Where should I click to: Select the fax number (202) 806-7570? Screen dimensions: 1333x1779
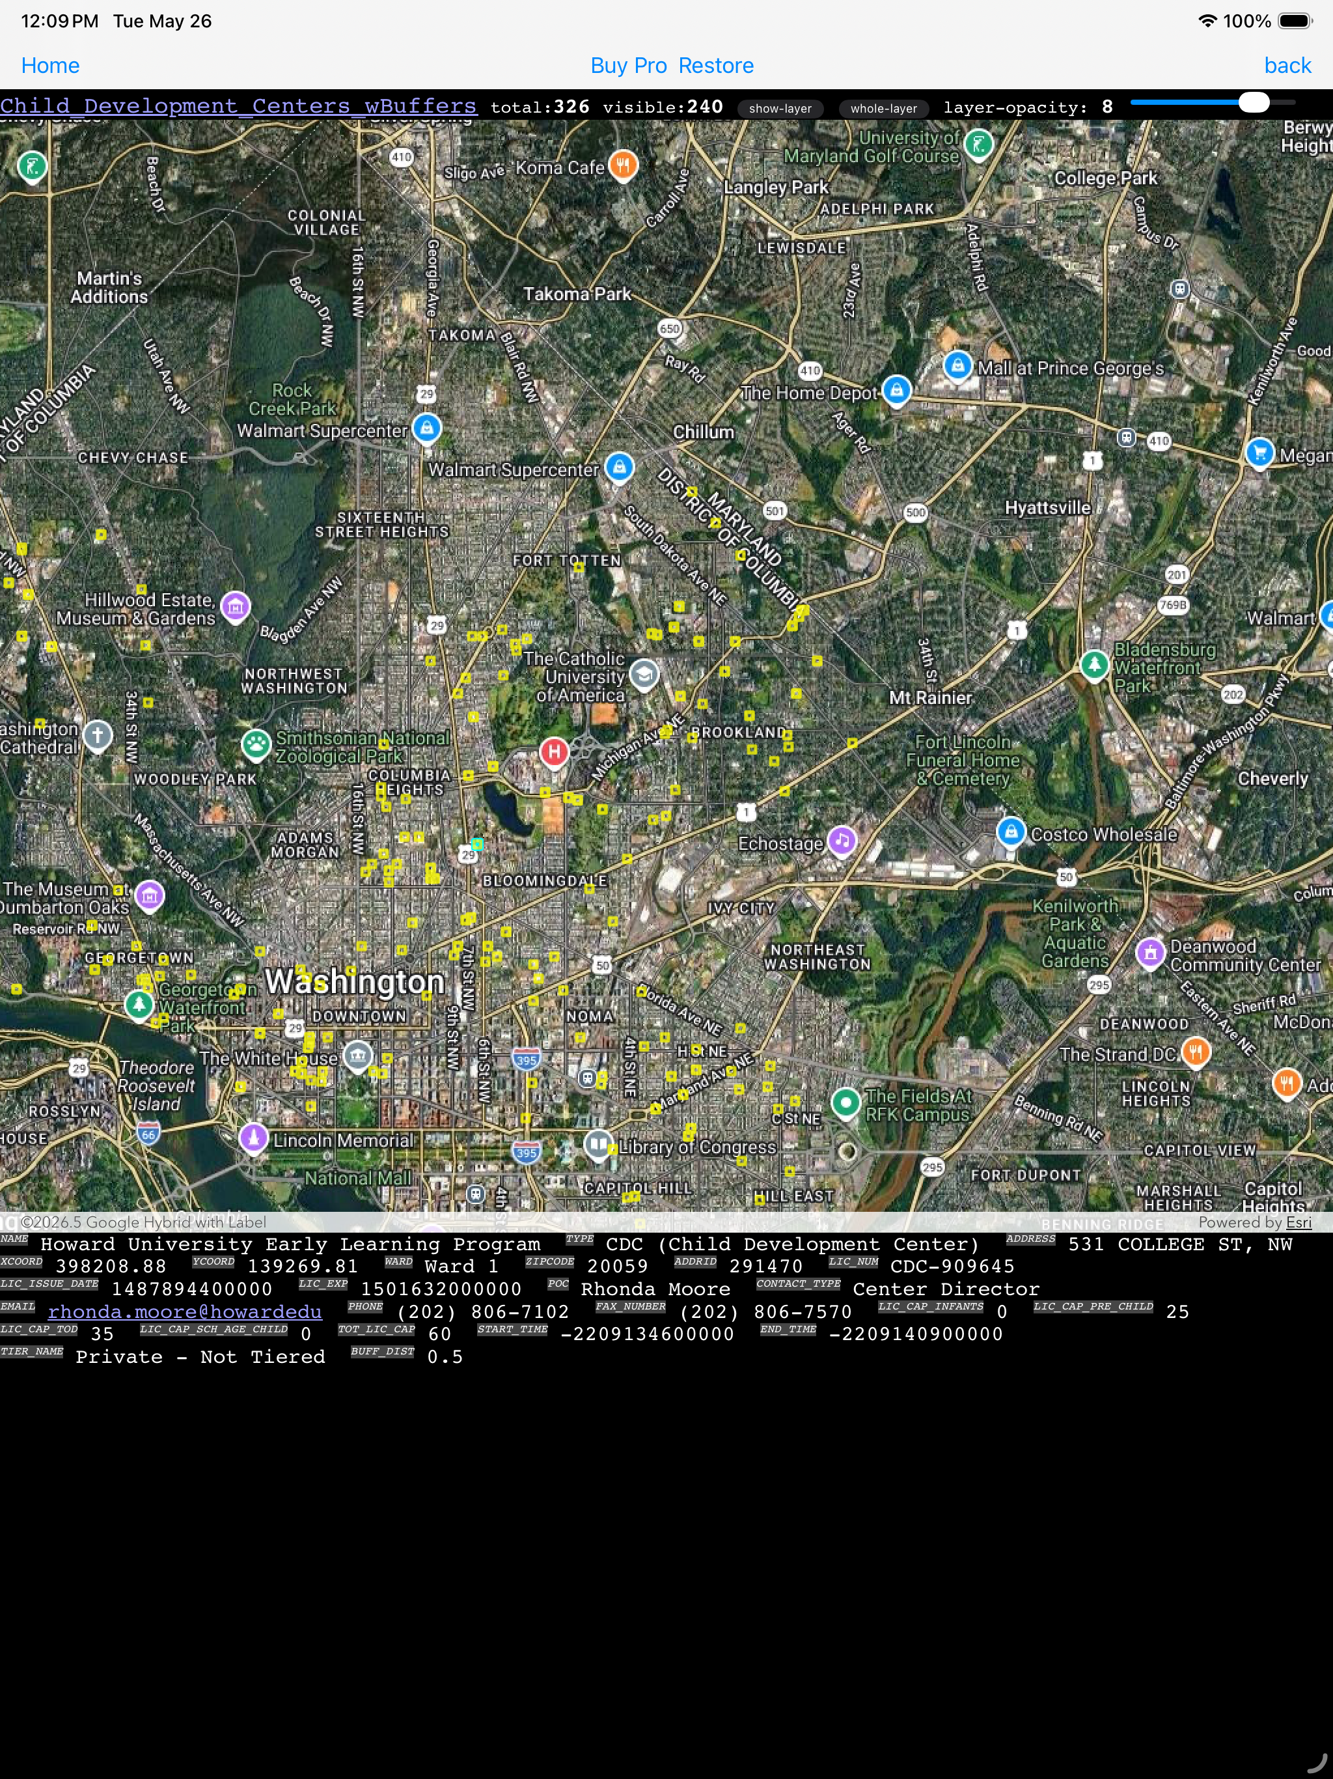pyautogui.click(x=765, y=1311)
